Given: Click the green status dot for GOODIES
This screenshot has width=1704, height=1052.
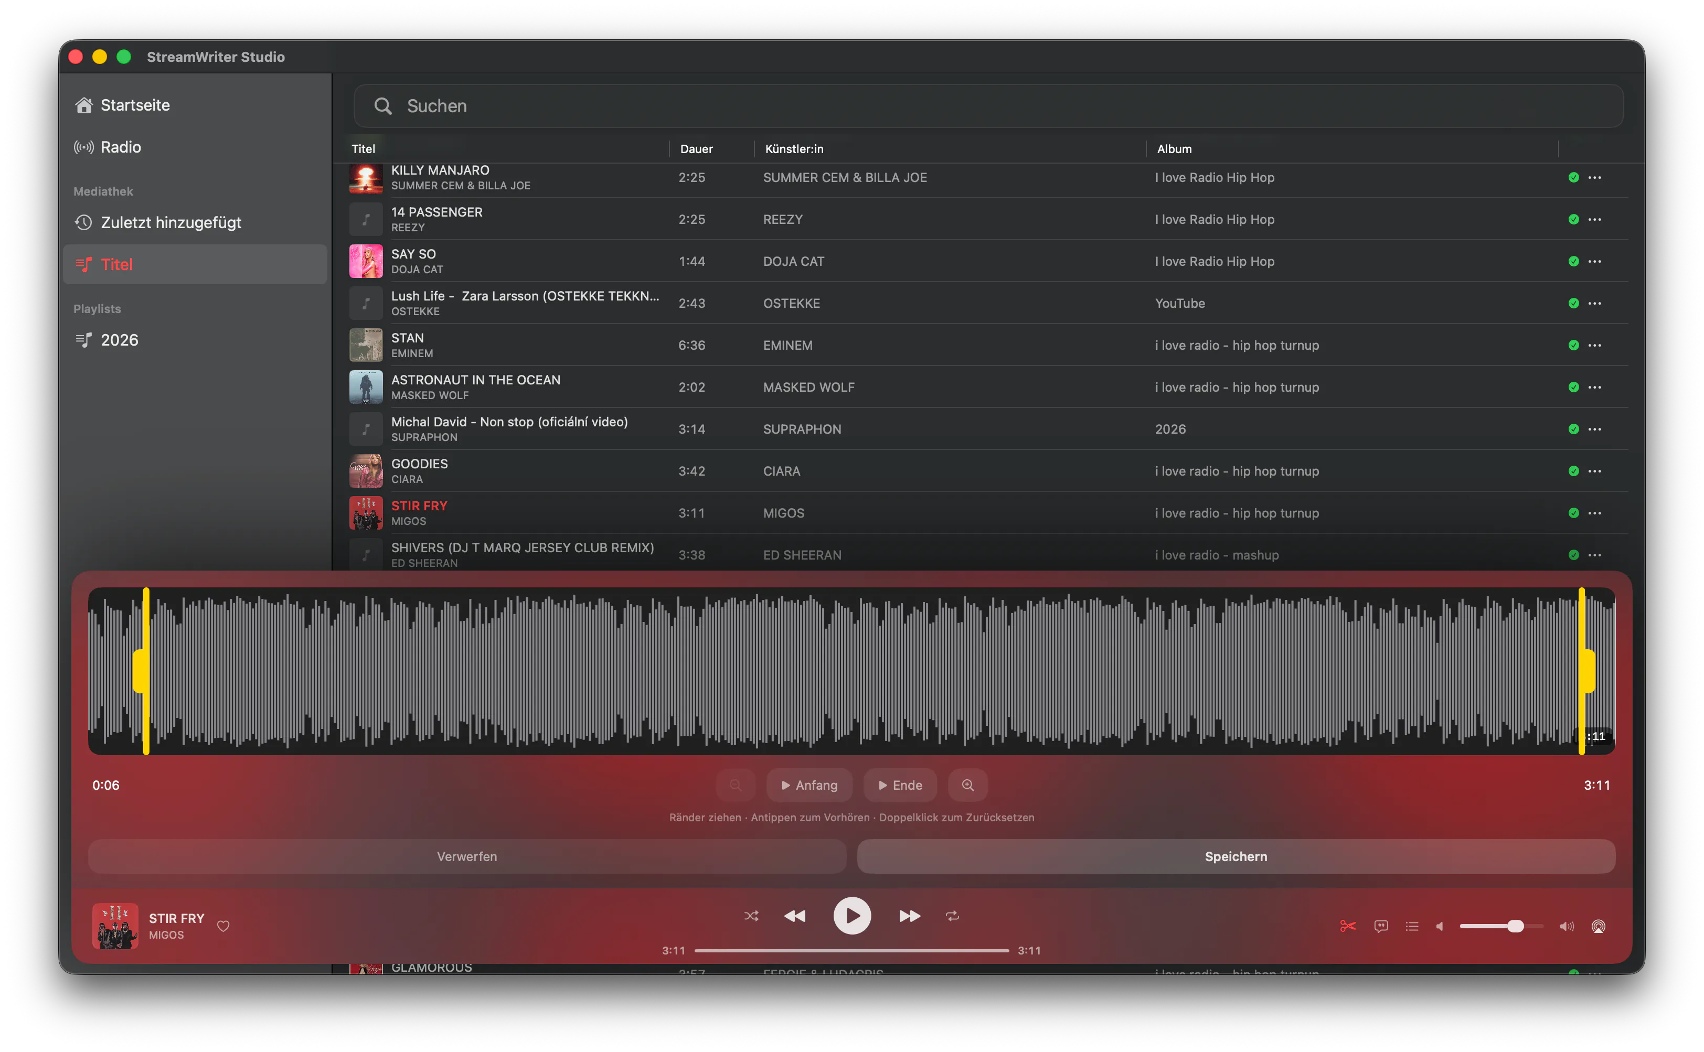Looking at the screenshot, I should click(x=1574, y=471).
